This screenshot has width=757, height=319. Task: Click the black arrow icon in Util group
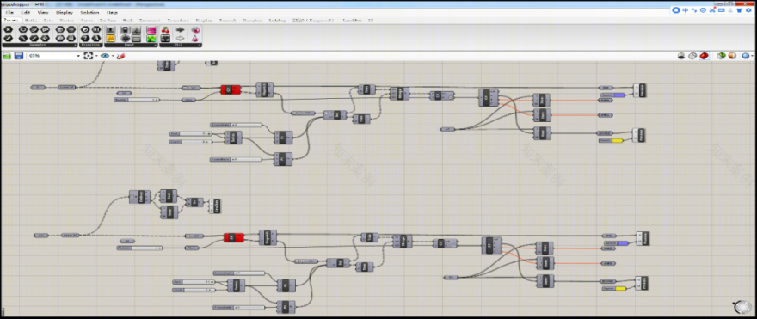point(181,30)
